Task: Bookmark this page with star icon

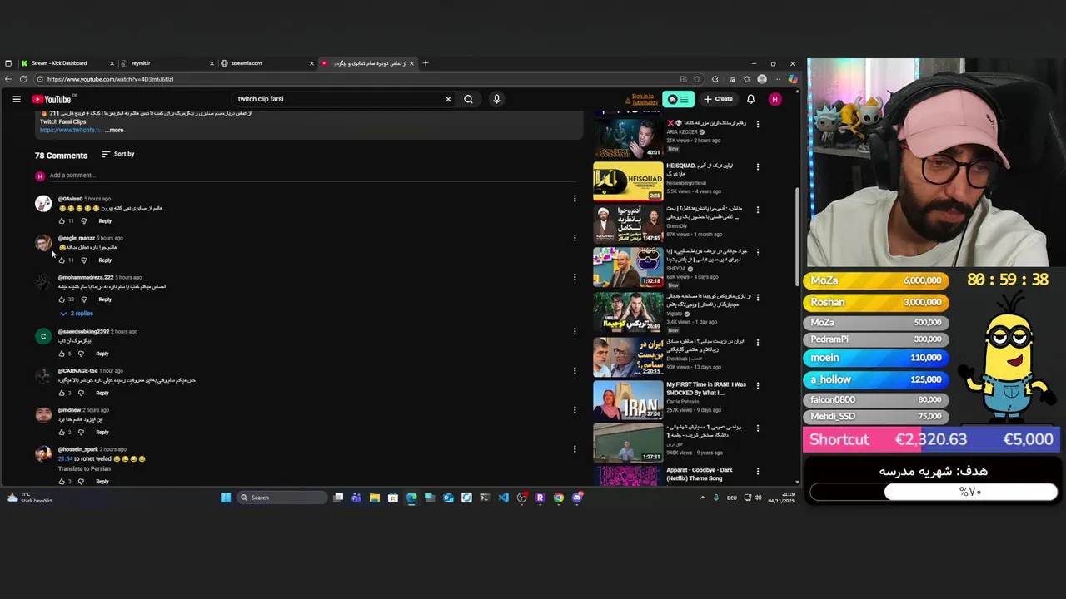Action: pos(697,79)
